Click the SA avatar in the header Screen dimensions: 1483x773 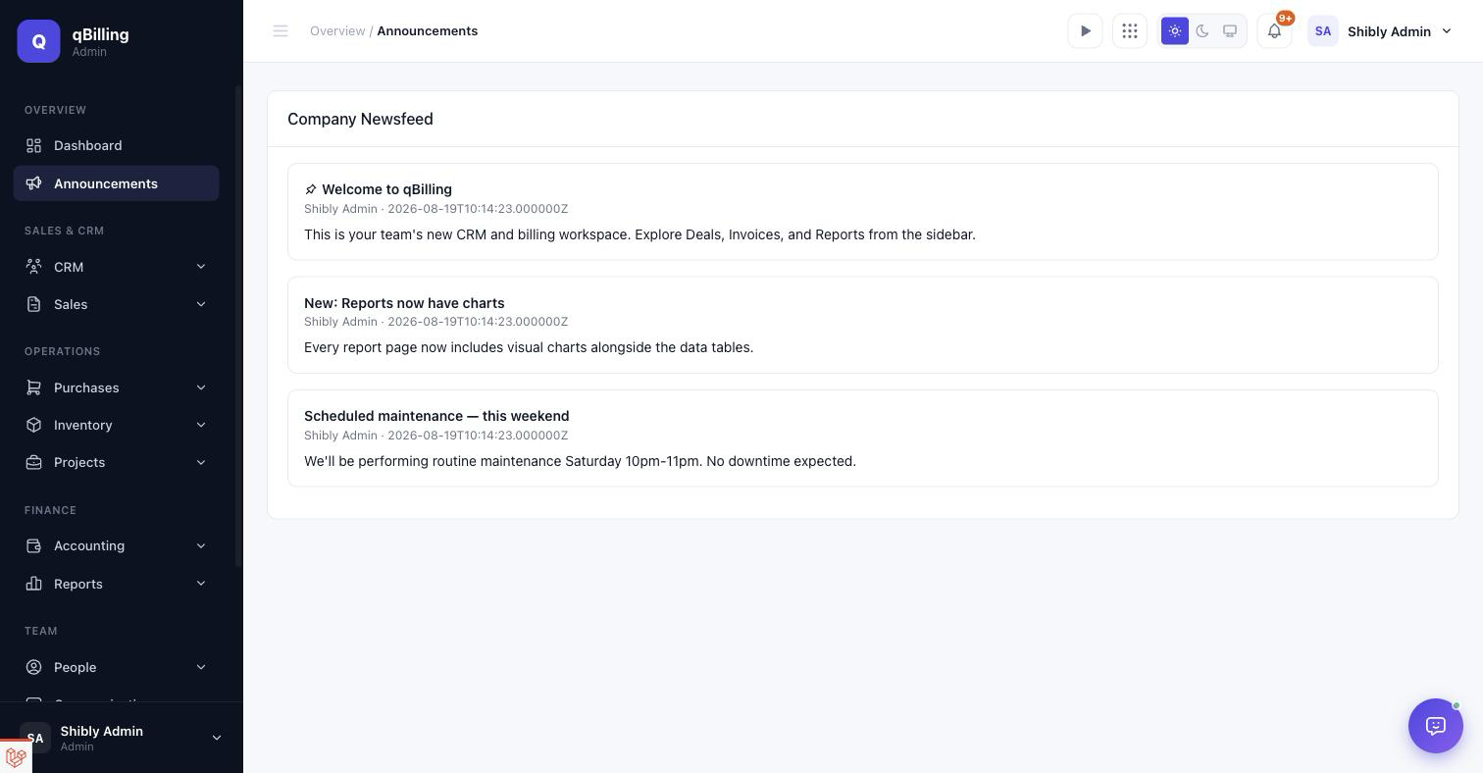click(x=1323, y=31)
